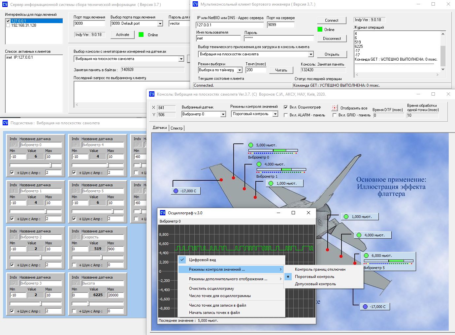Click green Online indicator beside Activate button

(141, 35)
